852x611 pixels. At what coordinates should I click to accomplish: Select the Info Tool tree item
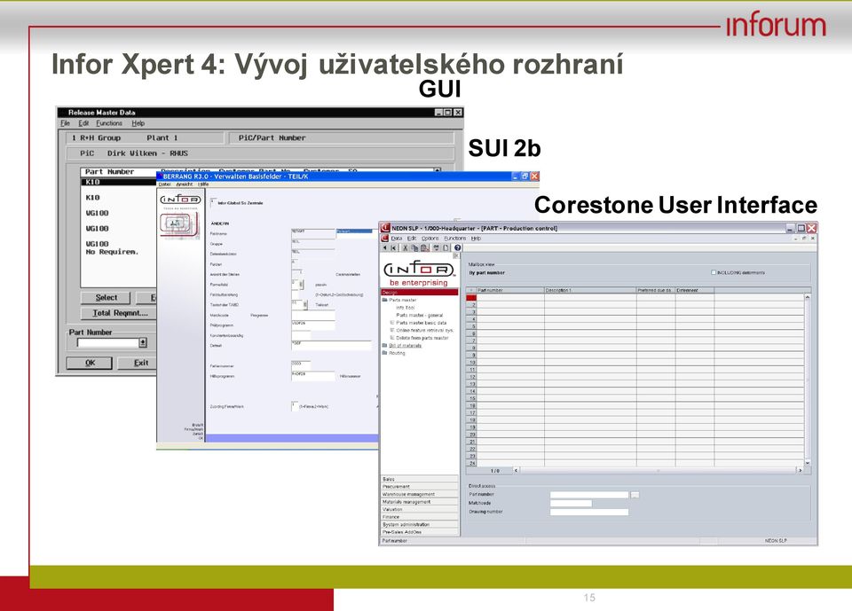point(406,308)
